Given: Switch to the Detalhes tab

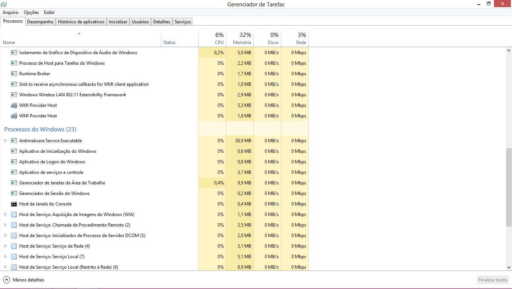Looking at the screenshot, I should coord(162,22).
